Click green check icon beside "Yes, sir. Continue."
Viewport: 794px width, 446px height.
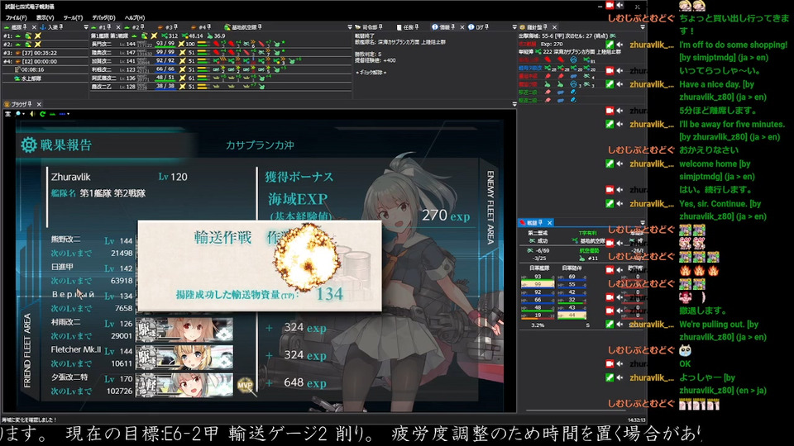610,203
